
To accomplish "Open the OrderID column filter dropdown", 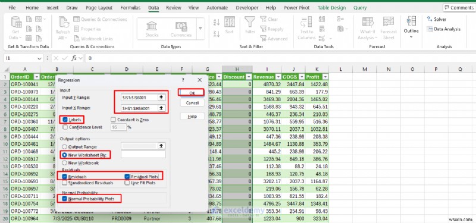I will (37, 77).
